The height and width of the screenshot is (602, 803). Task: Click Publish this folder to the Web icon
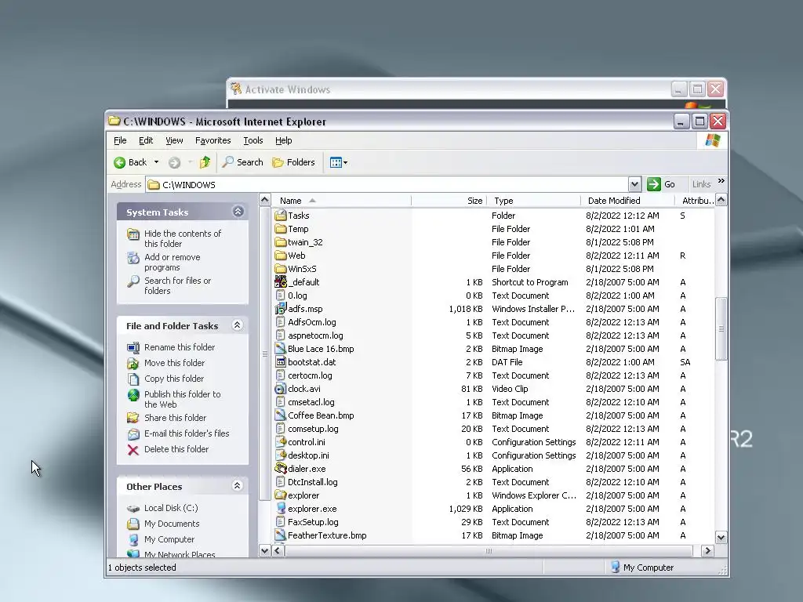click(133, 395)
